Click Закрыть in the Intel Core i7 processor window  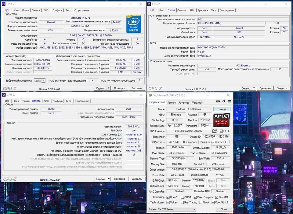136,88
